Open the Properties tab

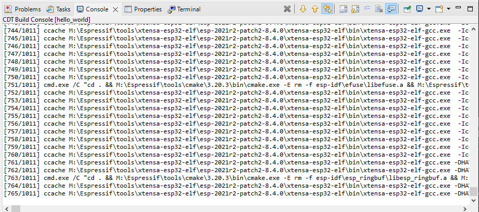pyautogui.click(x=143, y=9)
